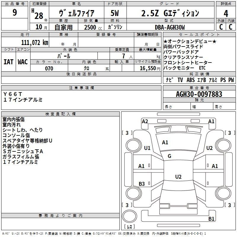This screenshot has width=237, height=237.
Task: Click the A1 scratch mark on the hood
Action: point(165,142)
